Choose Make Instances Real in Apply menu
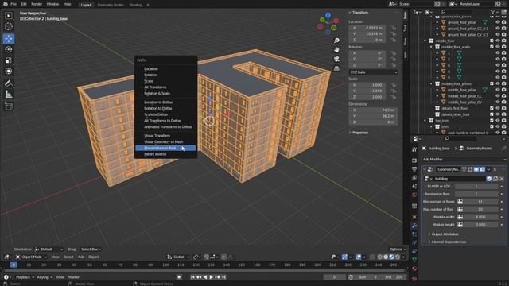The width and height of the screenshot is (509, 286). click(x=165, y=149)
